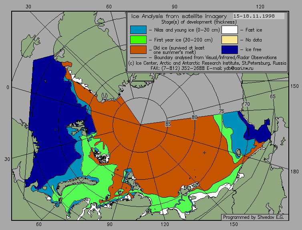Click the boundary line sample in the legend

pyautogui.click(x=138, y=57)
